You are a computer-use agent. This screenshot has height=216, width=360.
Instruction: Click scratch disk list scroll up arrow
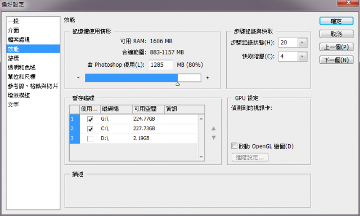[201, 118]
